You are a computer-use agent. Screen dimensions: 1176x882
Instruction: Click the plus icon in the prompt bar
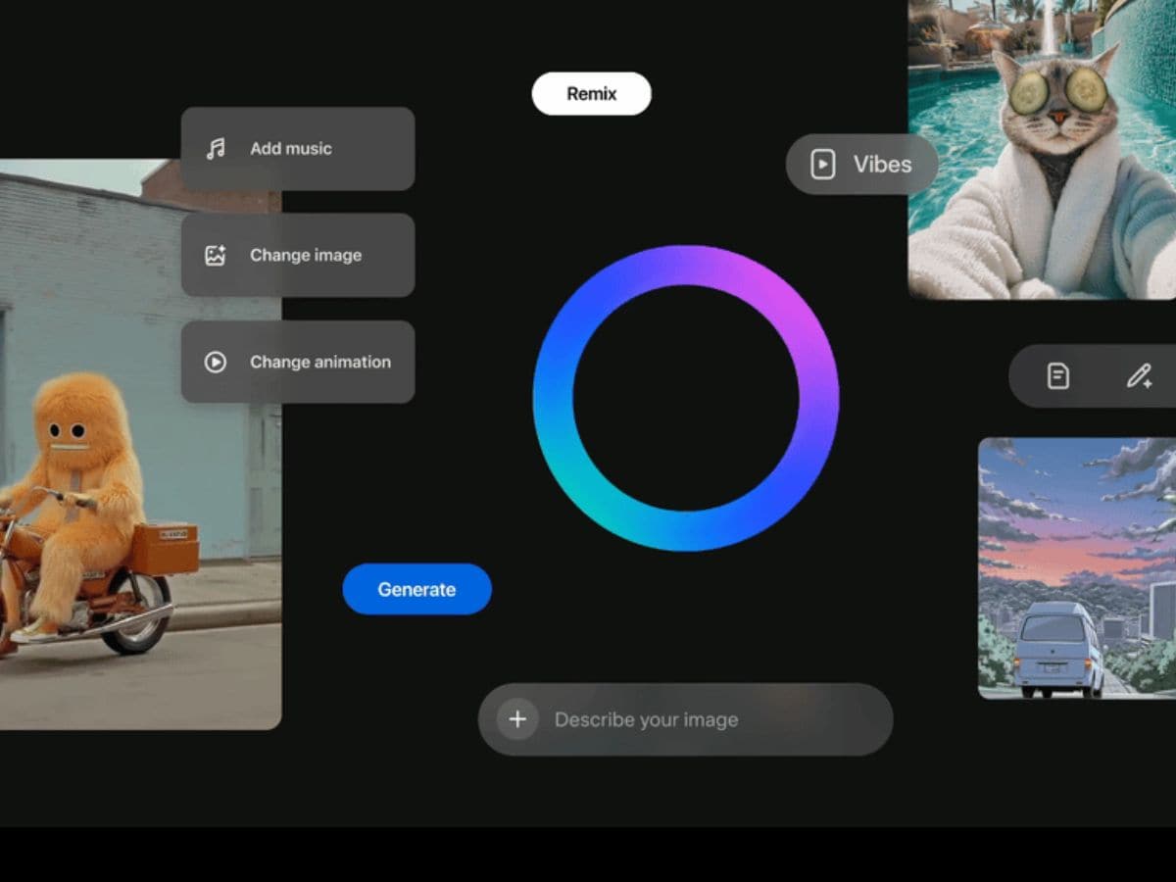tap(517, 719)
